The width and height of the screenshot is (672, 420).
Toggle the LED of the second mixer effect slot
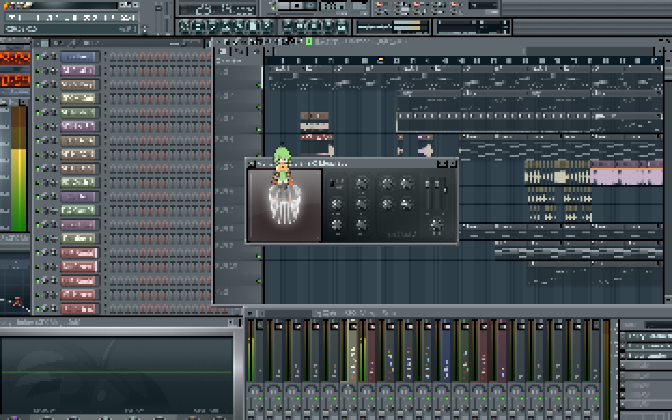(623, 346)
